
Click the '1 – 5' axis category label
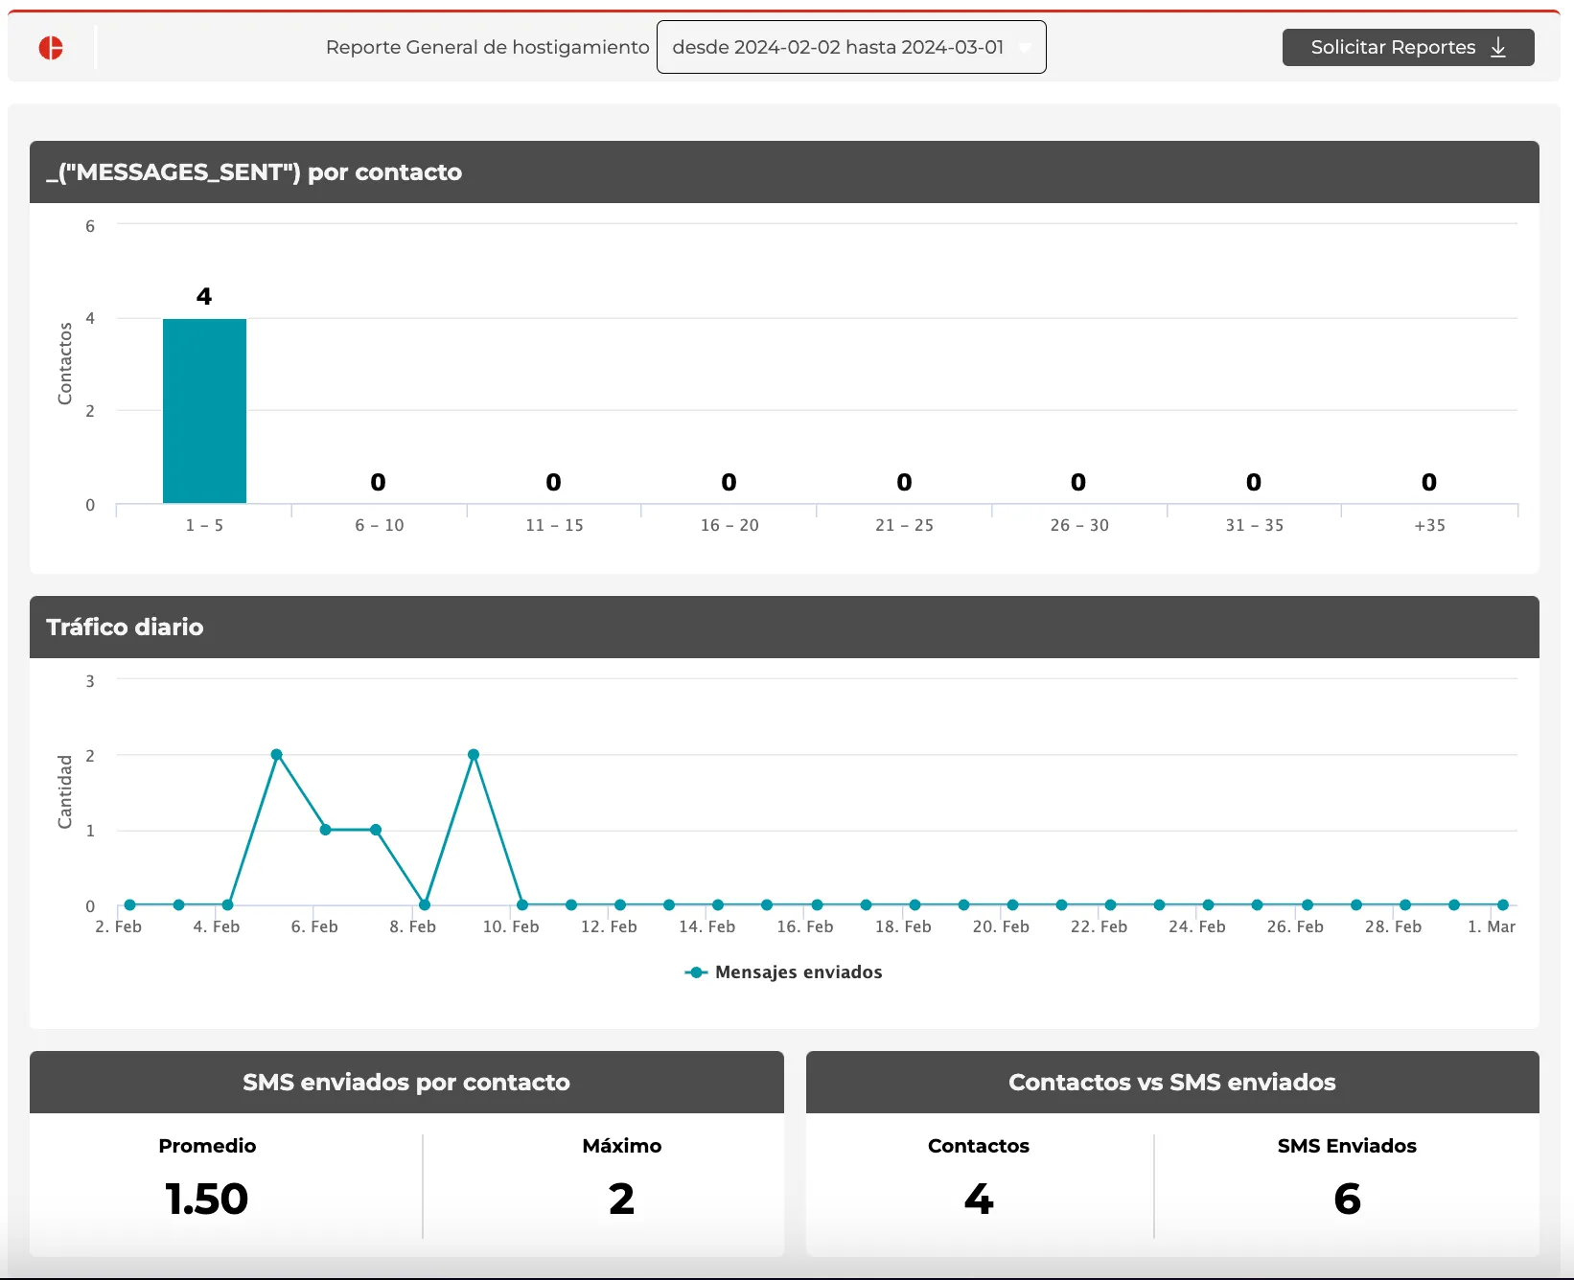(x=204, y=525)
